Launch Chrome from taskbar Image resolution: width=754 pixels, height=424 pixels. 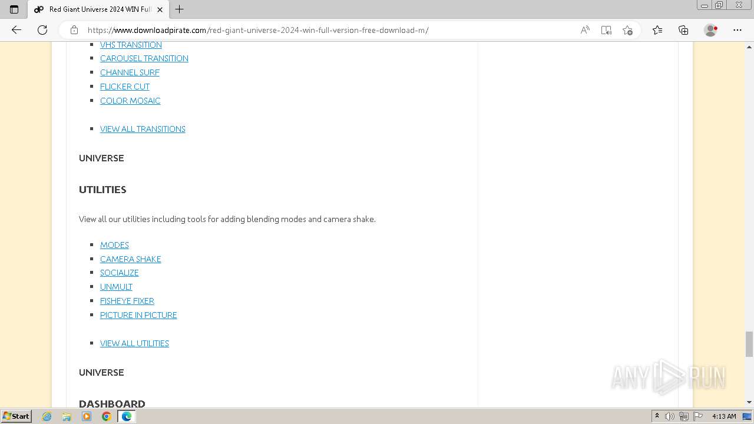pos(107,416)
